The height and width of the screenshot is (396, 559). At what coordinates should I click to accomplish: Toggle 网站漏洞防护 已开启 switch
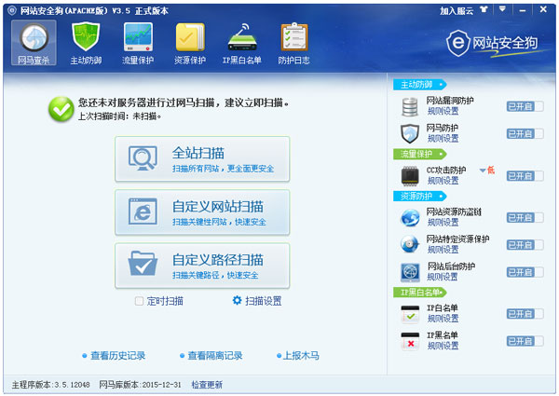coord(525,106)
